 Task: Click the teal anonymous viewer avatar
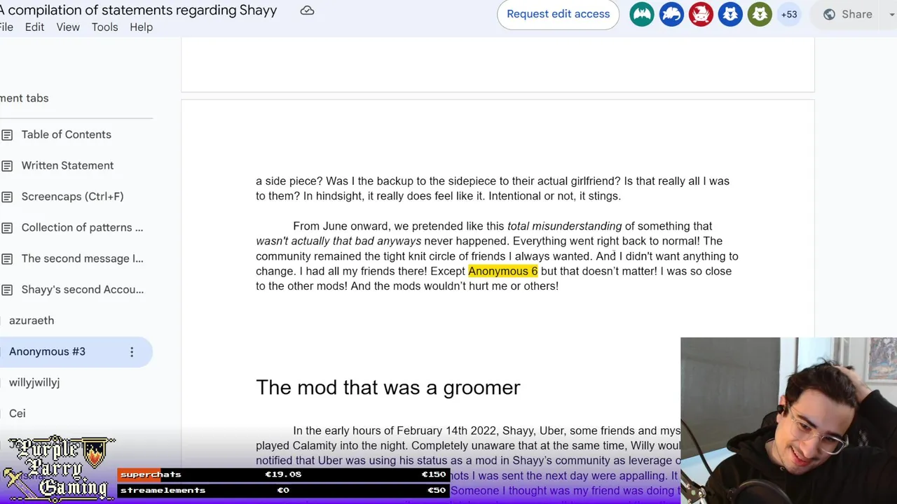pos(642,14)
